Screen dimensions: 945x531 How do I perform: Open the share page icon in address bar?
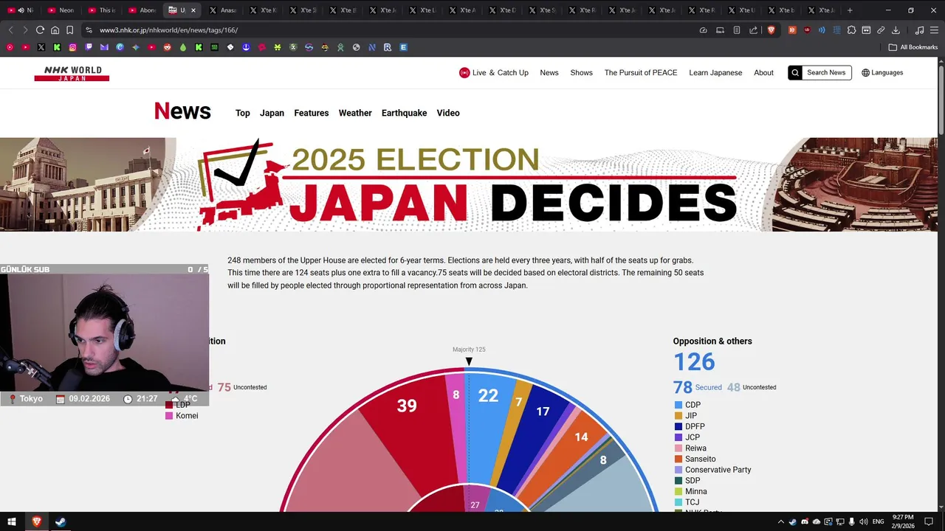(753, 30)
